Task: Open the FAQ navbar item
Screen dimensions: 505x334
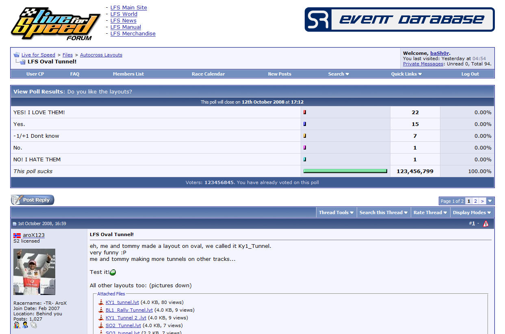Action: (x=75, y=74)
